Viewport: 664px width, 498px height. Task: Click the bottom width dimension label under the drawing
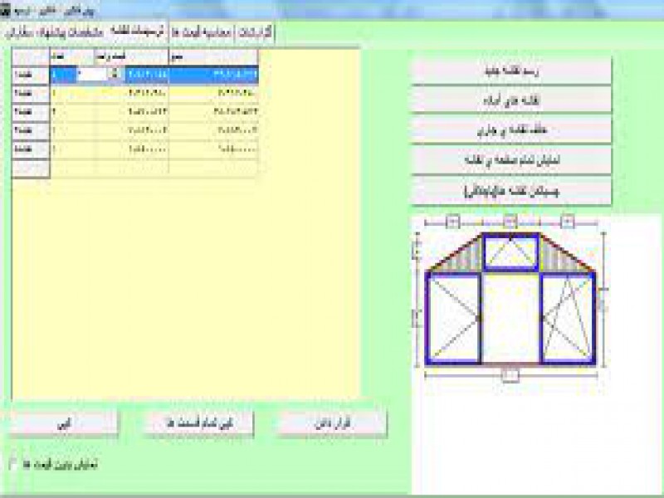(x=510, y=375)
